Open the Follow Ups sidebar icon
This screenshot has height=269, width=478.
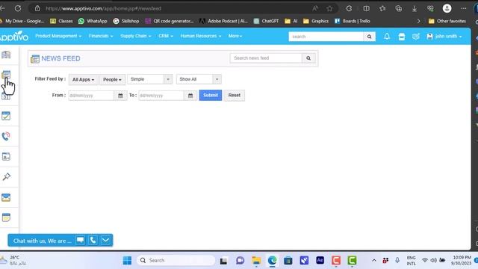point(6,156)
